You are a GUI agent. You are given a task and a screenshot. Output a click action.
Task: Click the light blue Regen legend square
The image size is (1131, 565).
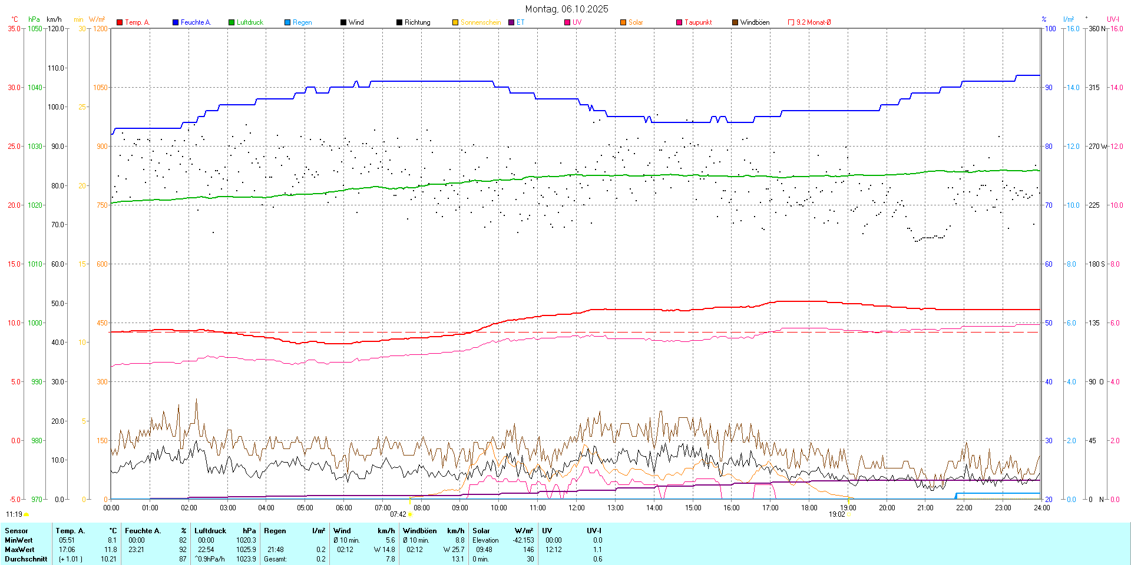[x=287, y=22]
